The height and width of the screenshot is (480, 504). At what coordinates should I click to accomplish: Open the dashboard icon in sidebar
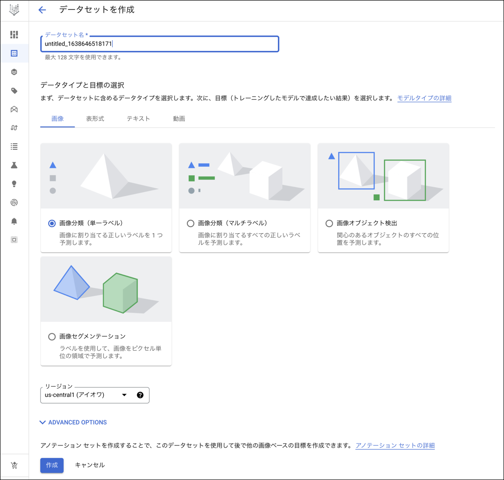(x=14, y=35)
